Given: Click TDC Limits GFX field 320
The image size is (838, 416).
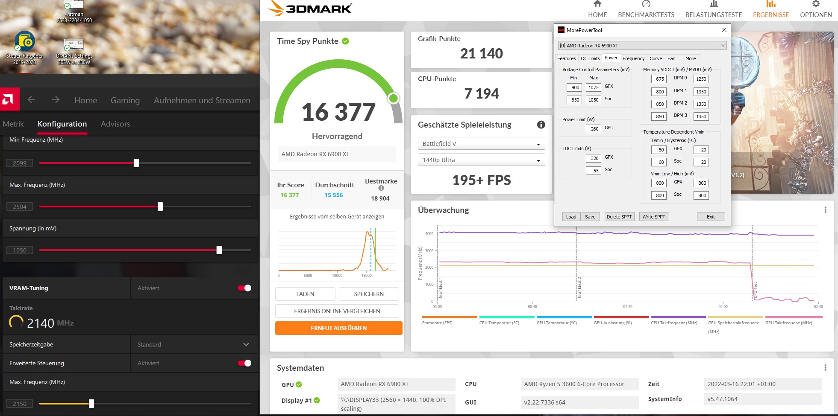Looking at the screenshot, I should (594, 158).
